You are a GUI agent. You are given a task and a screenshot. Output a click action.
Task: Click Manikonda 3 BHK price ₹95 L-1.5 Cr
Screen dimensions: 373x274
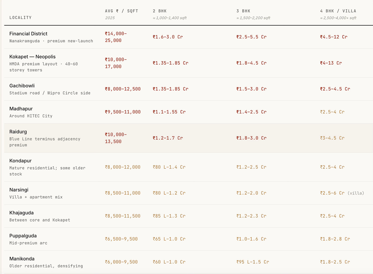(x=253, y=262)
